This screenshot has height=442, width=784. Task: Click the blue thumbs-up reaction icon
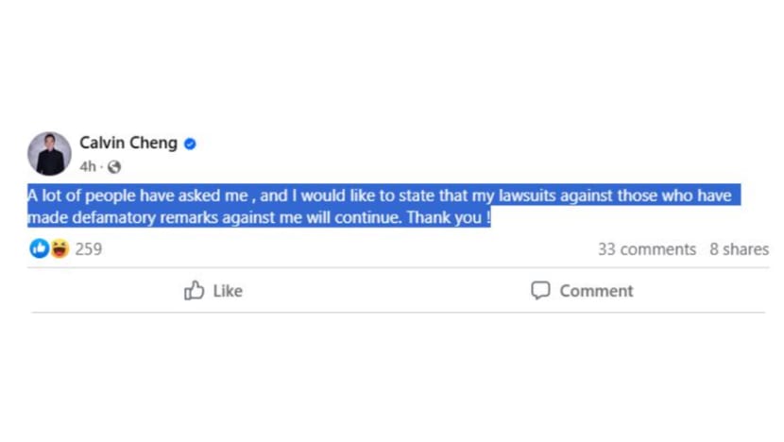(40, 248)
